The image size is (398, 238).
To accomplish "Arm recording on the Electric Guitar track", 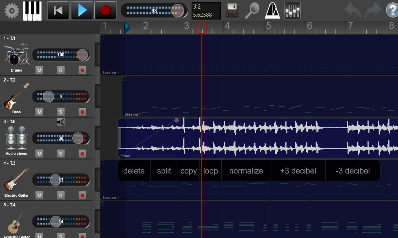I will 82,195.
